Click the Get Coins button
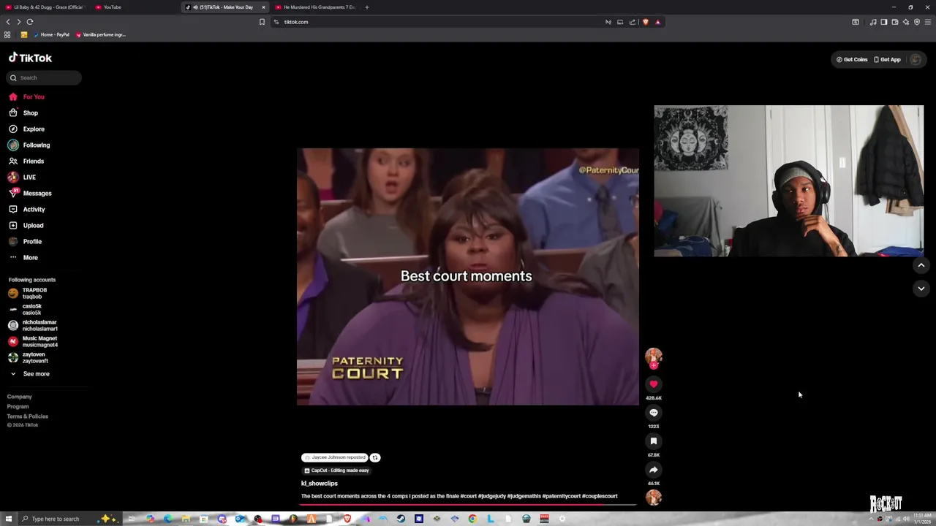936x526 pixels. [852, 59]
